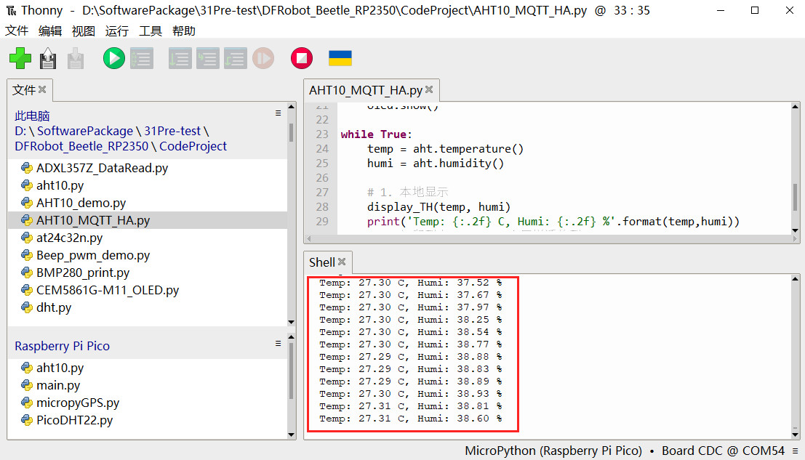Click the editor horizontal scroll left arrow
The image size is (805, 460).
tap(308, 238)
